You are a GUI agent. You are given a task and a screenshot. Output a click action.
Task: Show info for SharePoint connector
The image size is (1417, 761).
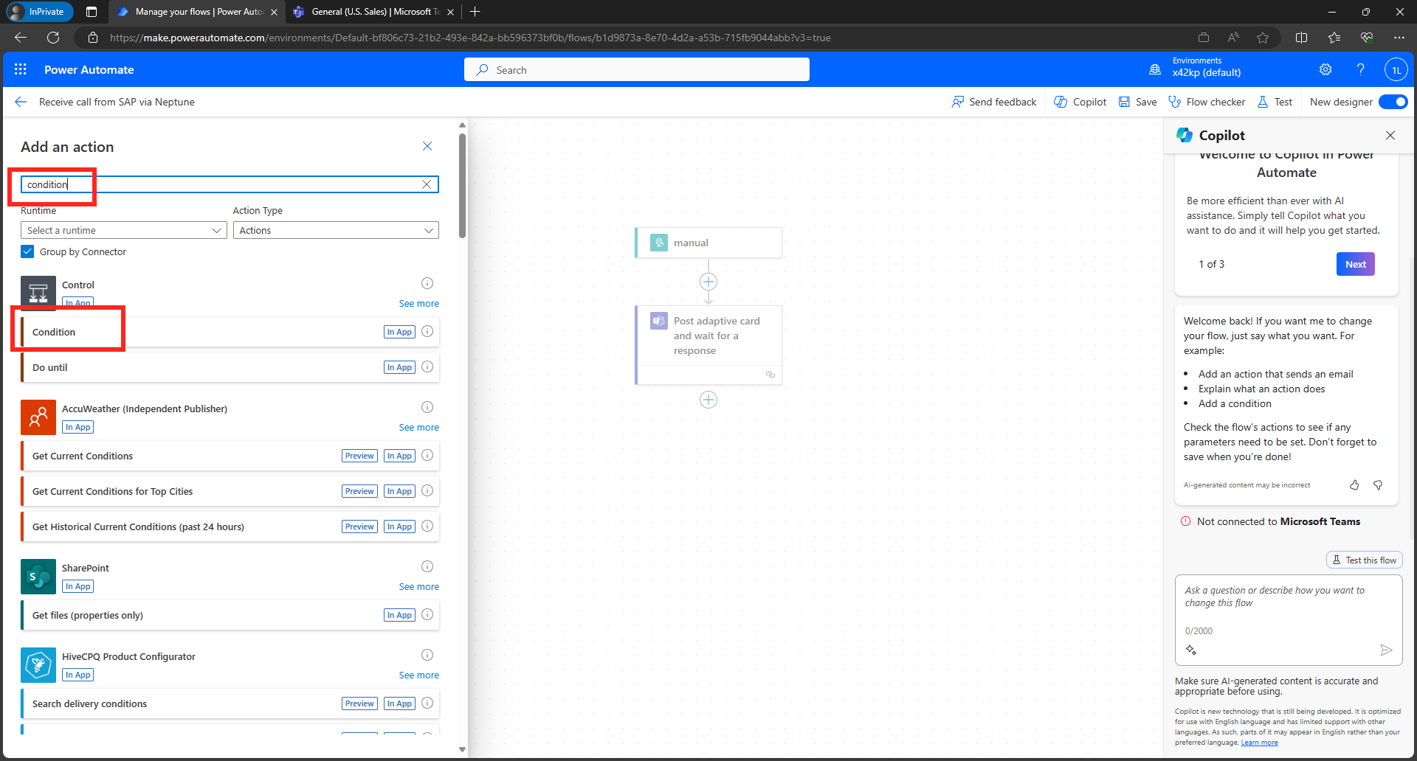427,566
